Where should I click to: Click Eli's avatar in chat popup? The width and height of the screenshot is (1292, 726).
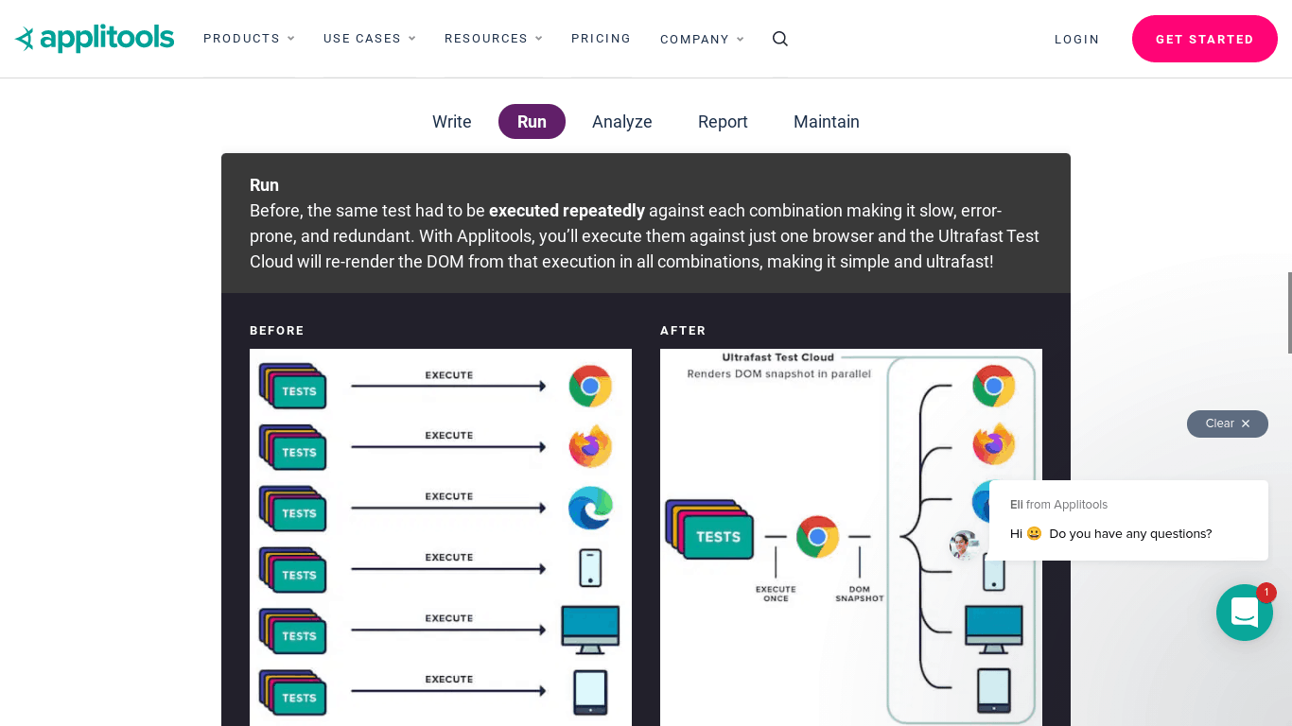click(964, 545)
